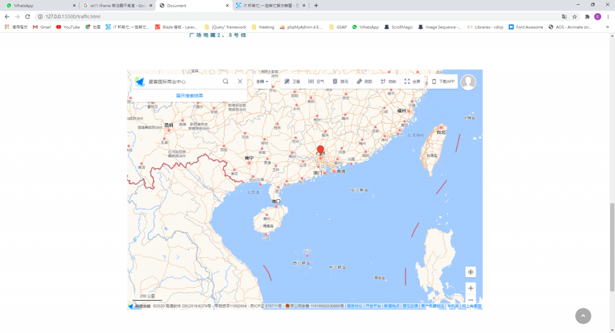This screenshot has height=333, width=615.
Task: Open the 地圖 maps bookmark
Action: click(93, 27)
